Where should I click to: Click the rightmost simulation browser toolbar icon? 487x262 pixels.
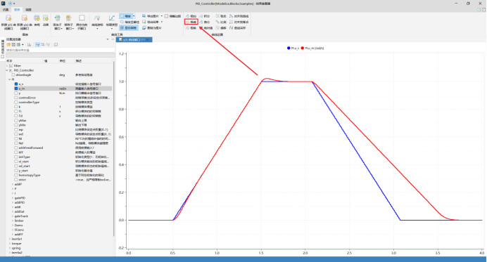[x=56, y=45]
